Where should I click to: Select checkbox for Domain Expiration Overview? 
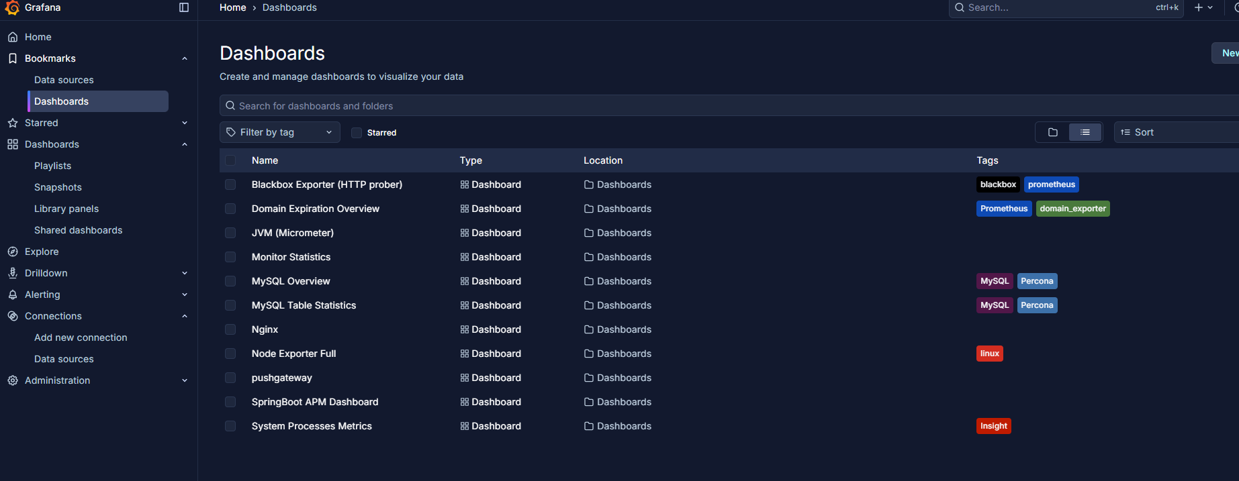(230, 209)
